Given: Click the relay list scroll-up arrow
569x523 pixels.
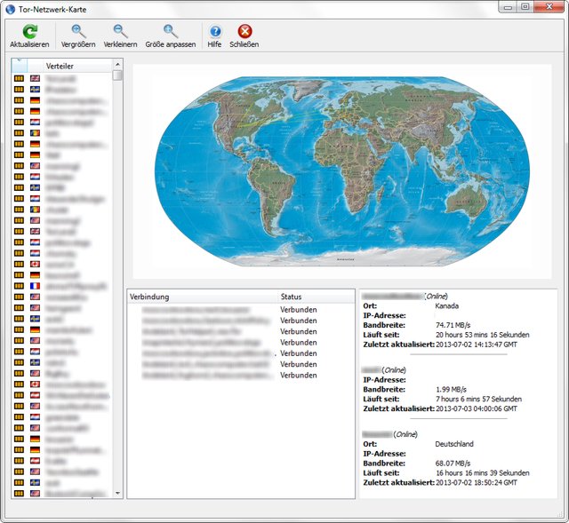Looking at the screenshot, I should pyautogui.click(x=117, y=65).
